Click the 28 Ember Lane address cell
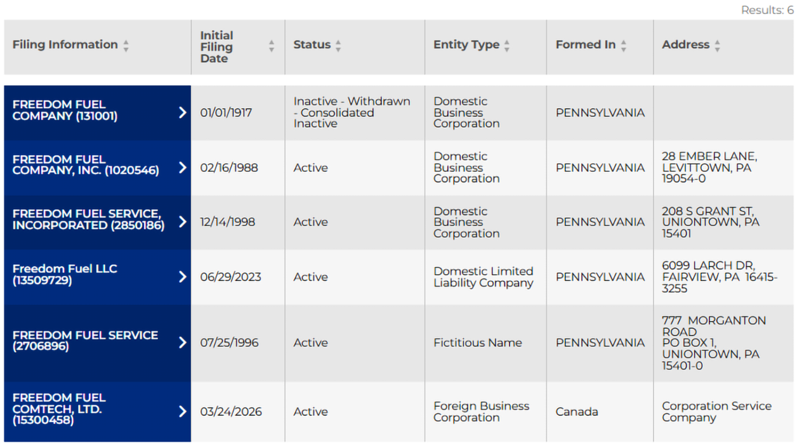This screenshot has height=446, width=797. 723,168
